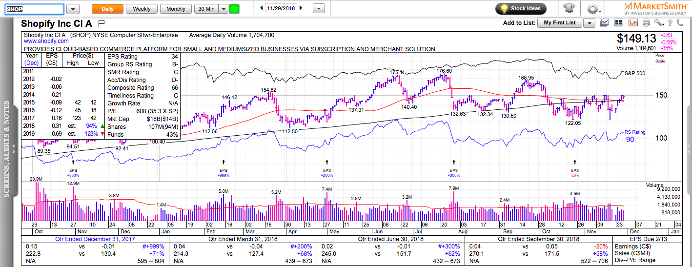Click the S&P 500 line label

pyautogui.click(x=635, y=73)
